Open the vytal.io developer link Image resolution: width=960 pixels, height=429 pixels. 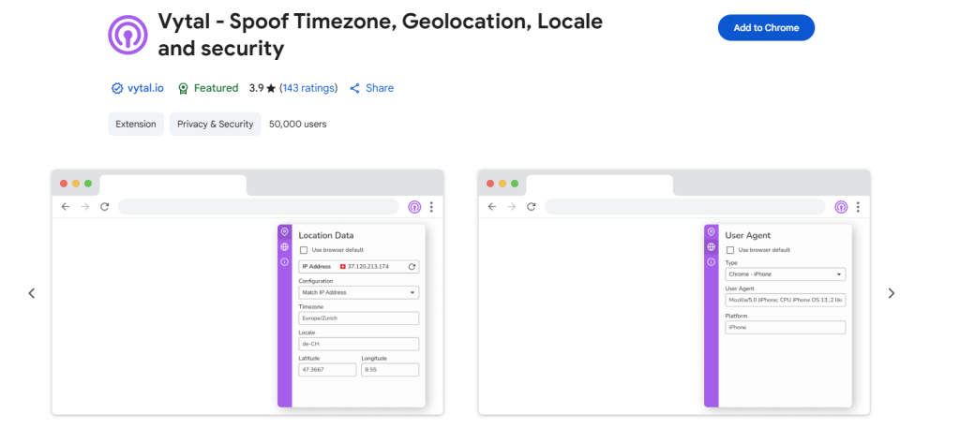coord(145,88)
